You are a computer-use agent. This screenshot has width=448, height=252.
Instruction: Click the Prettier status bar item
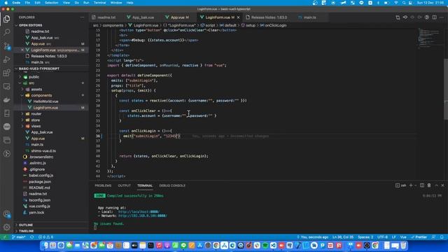click(419, 237)
